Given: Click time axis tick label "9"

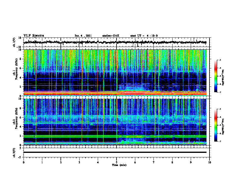Looking at the screenshot, I should tap(191, 162).
